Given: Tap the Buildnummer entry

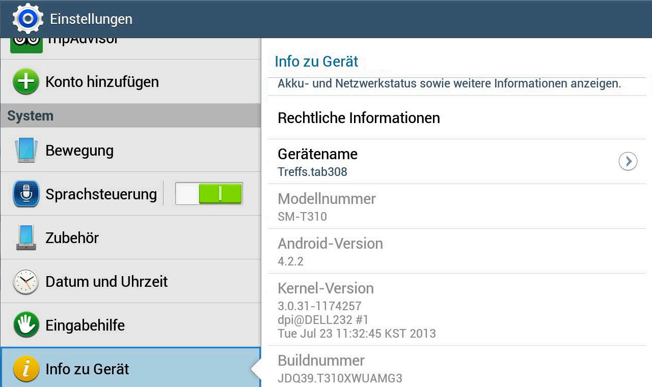Looking at the screenshot, I should click(340, 369).
